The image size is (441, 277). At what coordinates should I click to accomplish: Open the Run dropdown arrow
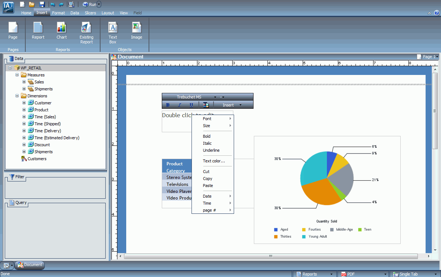click(99, 4)
